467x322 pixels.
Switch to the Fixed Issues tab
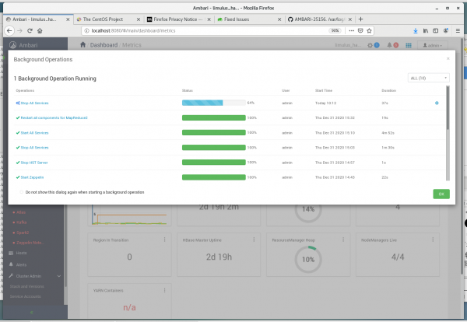tap(237, 19)
